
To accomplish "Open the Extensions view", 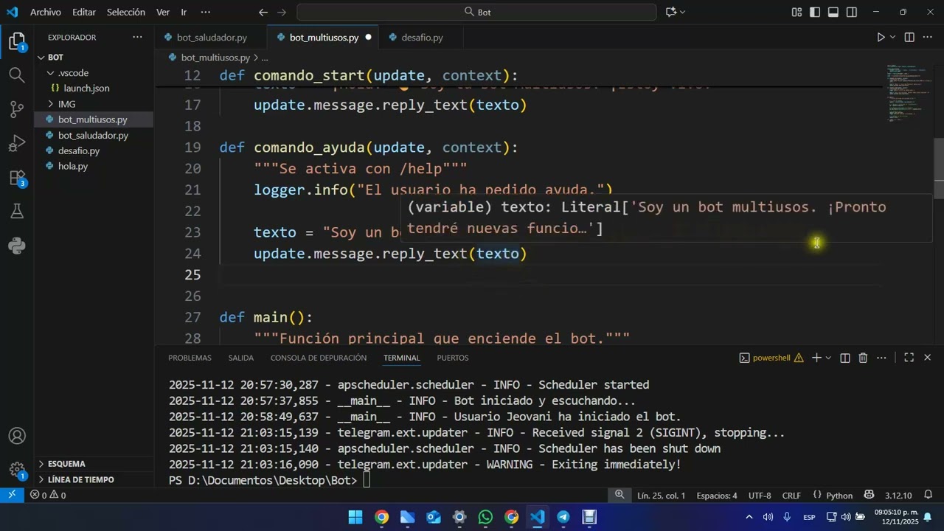I will (x=17, y=178).
